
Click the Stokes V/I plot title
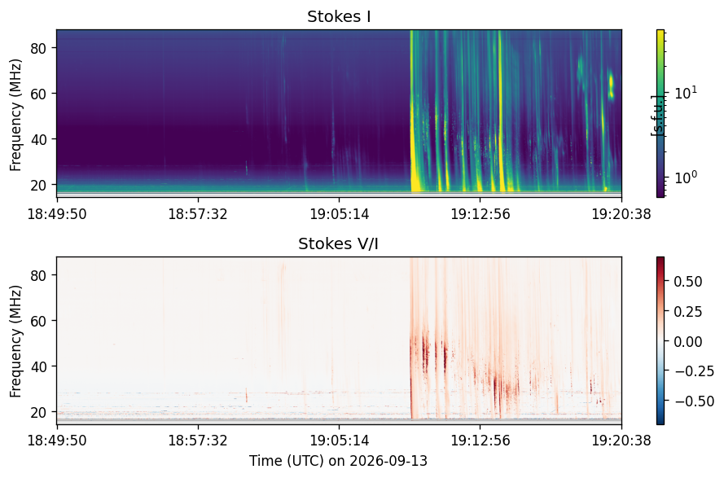(x=339, y=243)
